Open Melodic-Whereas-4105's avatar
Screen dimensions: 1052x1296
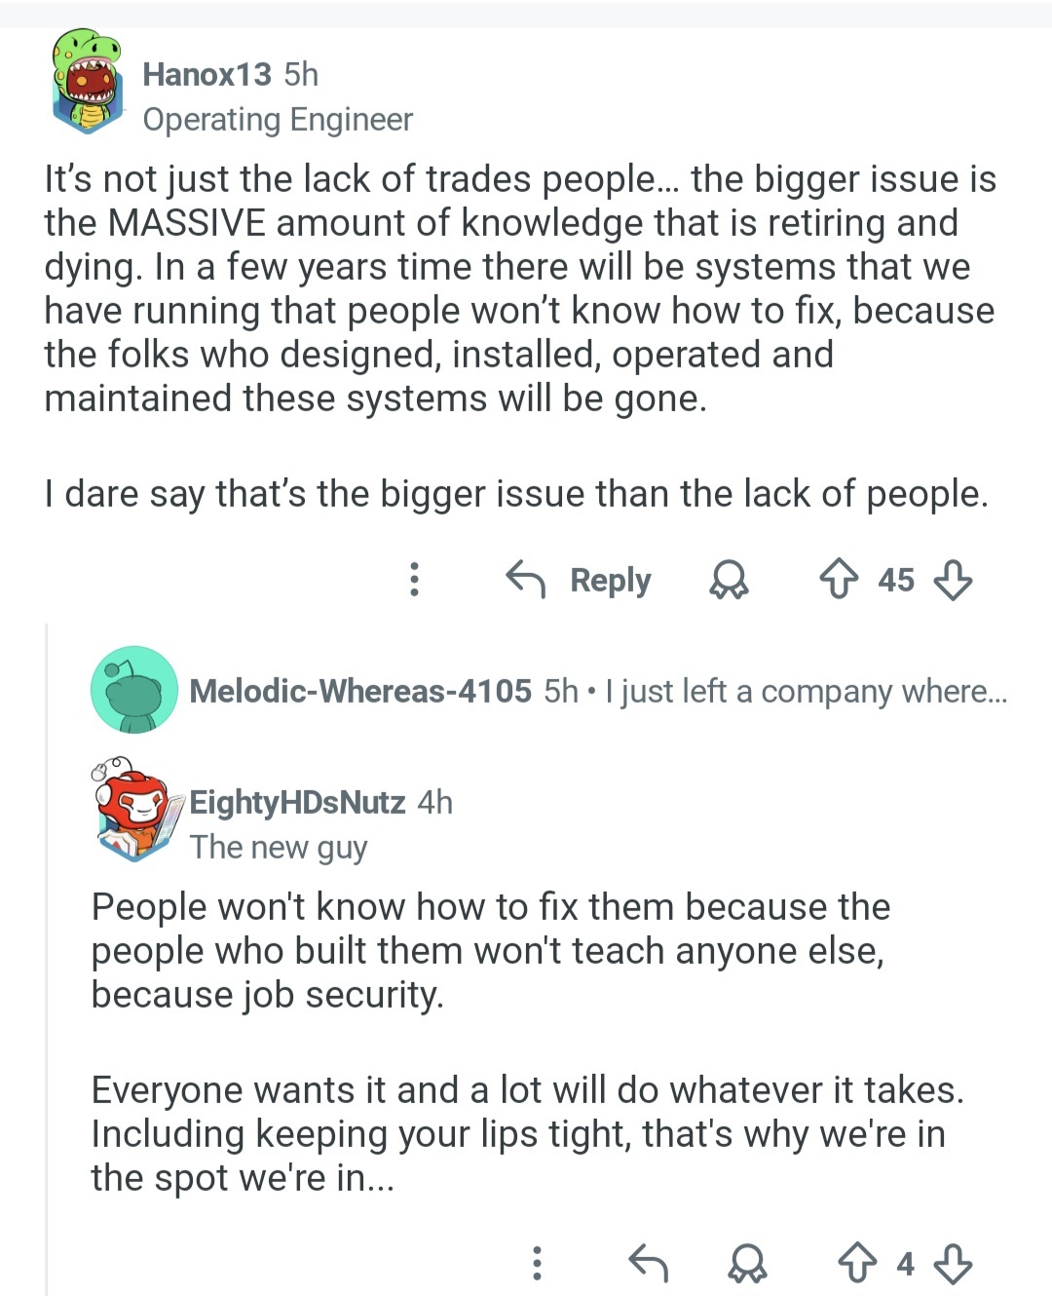(x=133, y=690)
